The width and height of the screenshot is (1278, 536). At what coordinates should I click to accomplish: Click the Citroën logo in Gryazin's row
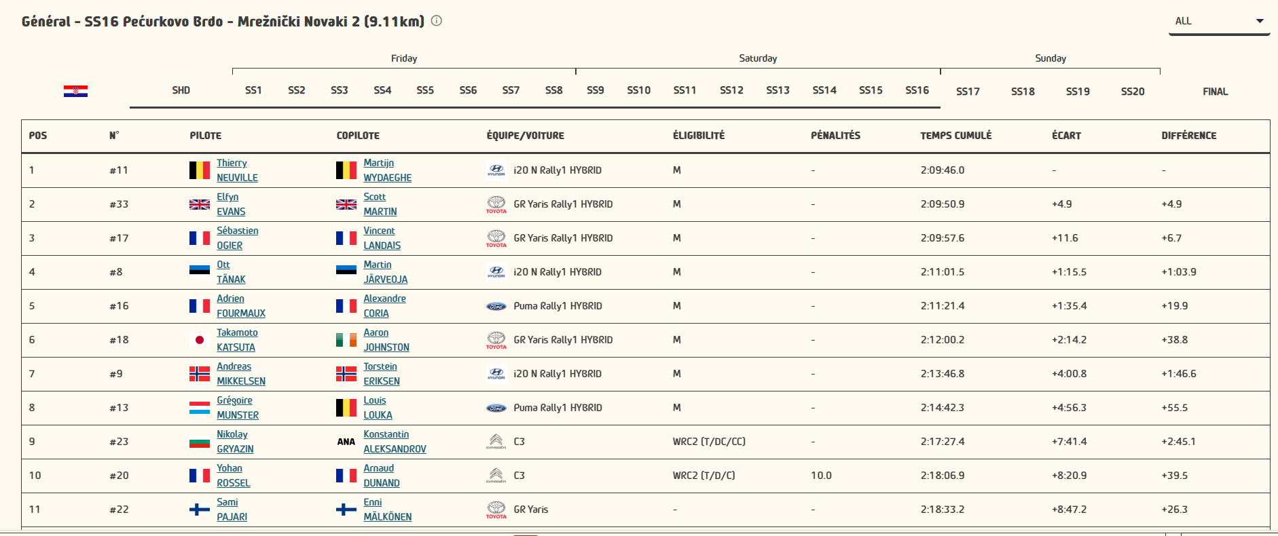click(x=496, y=442)
